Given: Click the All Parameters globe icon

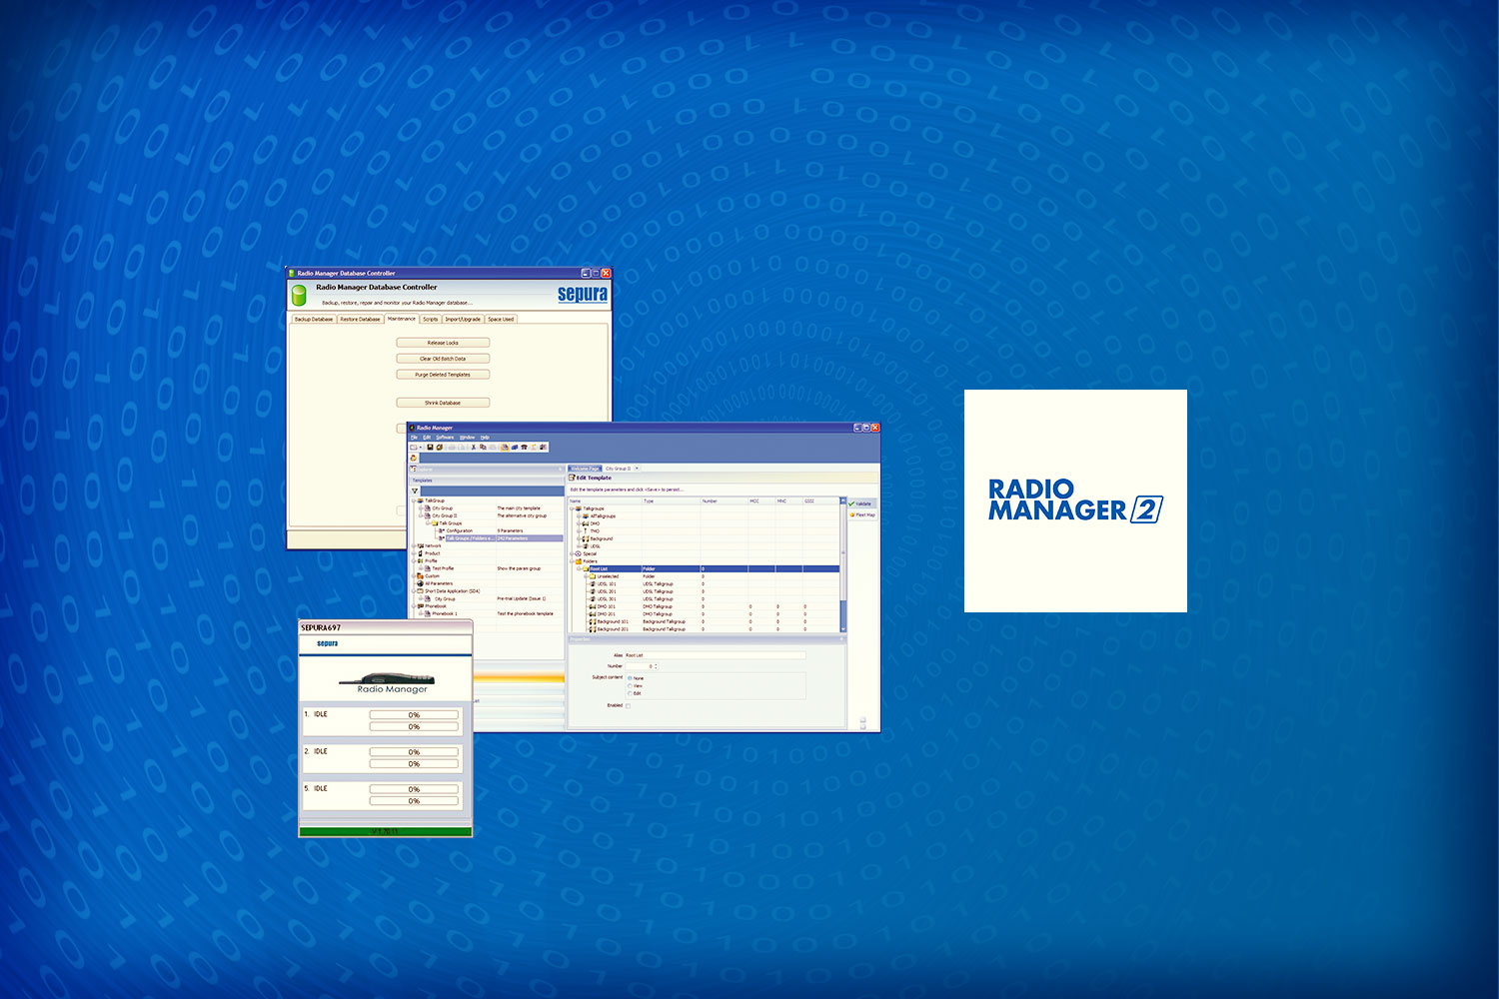Looking at the screenshot, I should (421, 583).
